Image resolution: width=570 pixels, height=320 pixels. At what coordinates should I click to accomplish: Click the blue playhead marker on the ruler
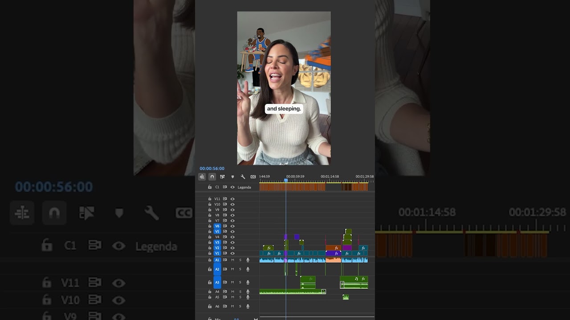coord(286,180)
